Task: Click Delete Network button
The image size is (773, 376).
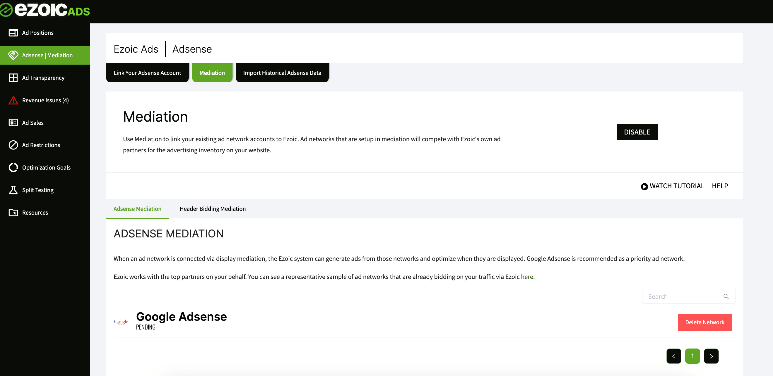Action: click(704, 322)
